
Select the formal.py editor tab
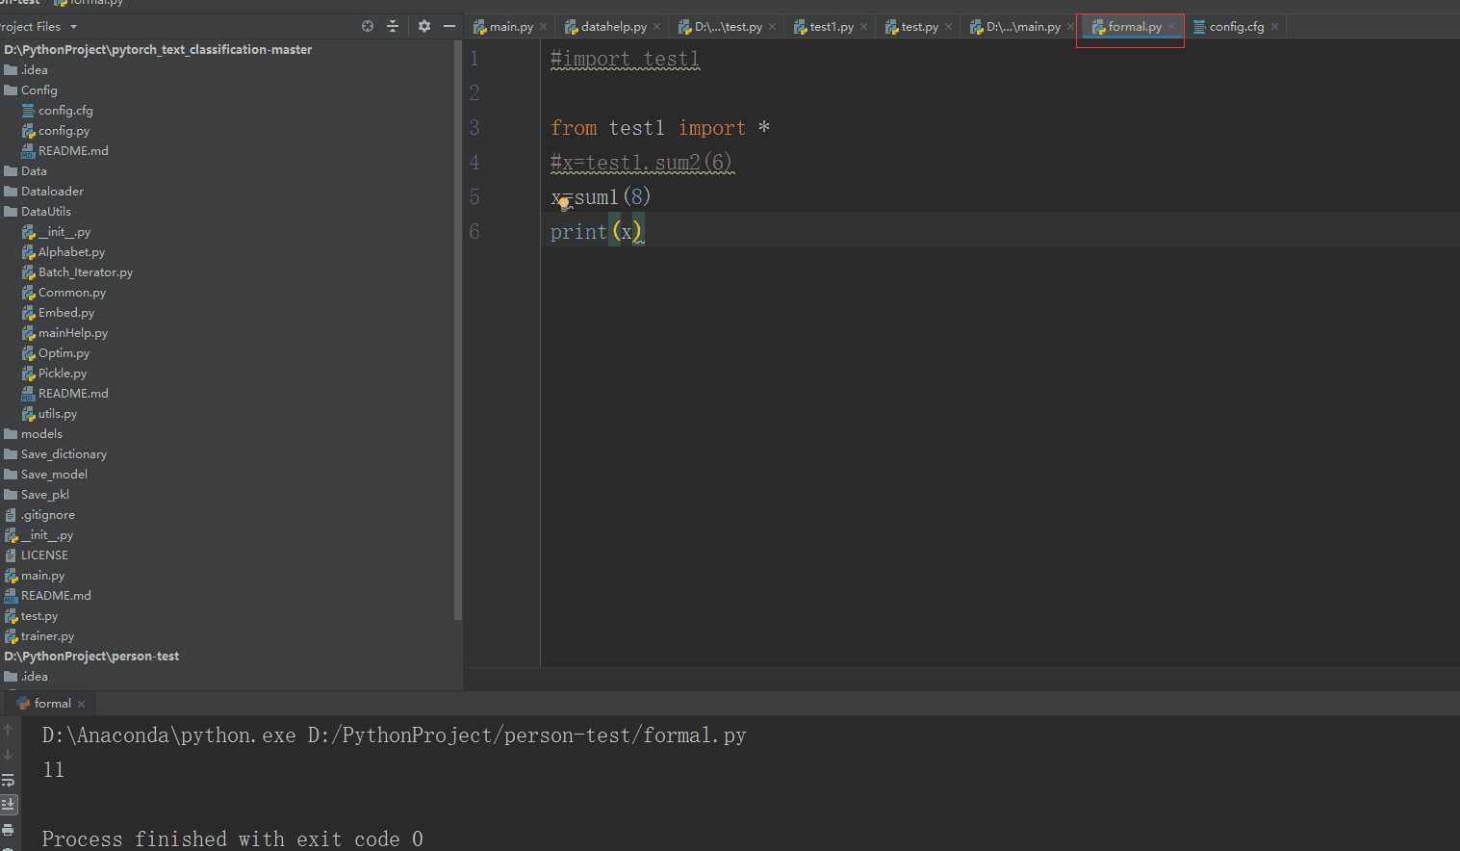point(1134,27)
